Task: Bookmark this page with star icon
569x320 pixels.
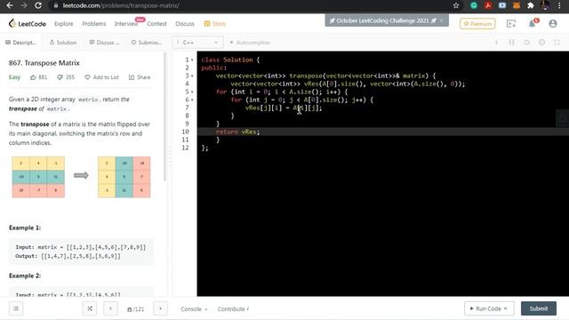Action: pos(456,5)
